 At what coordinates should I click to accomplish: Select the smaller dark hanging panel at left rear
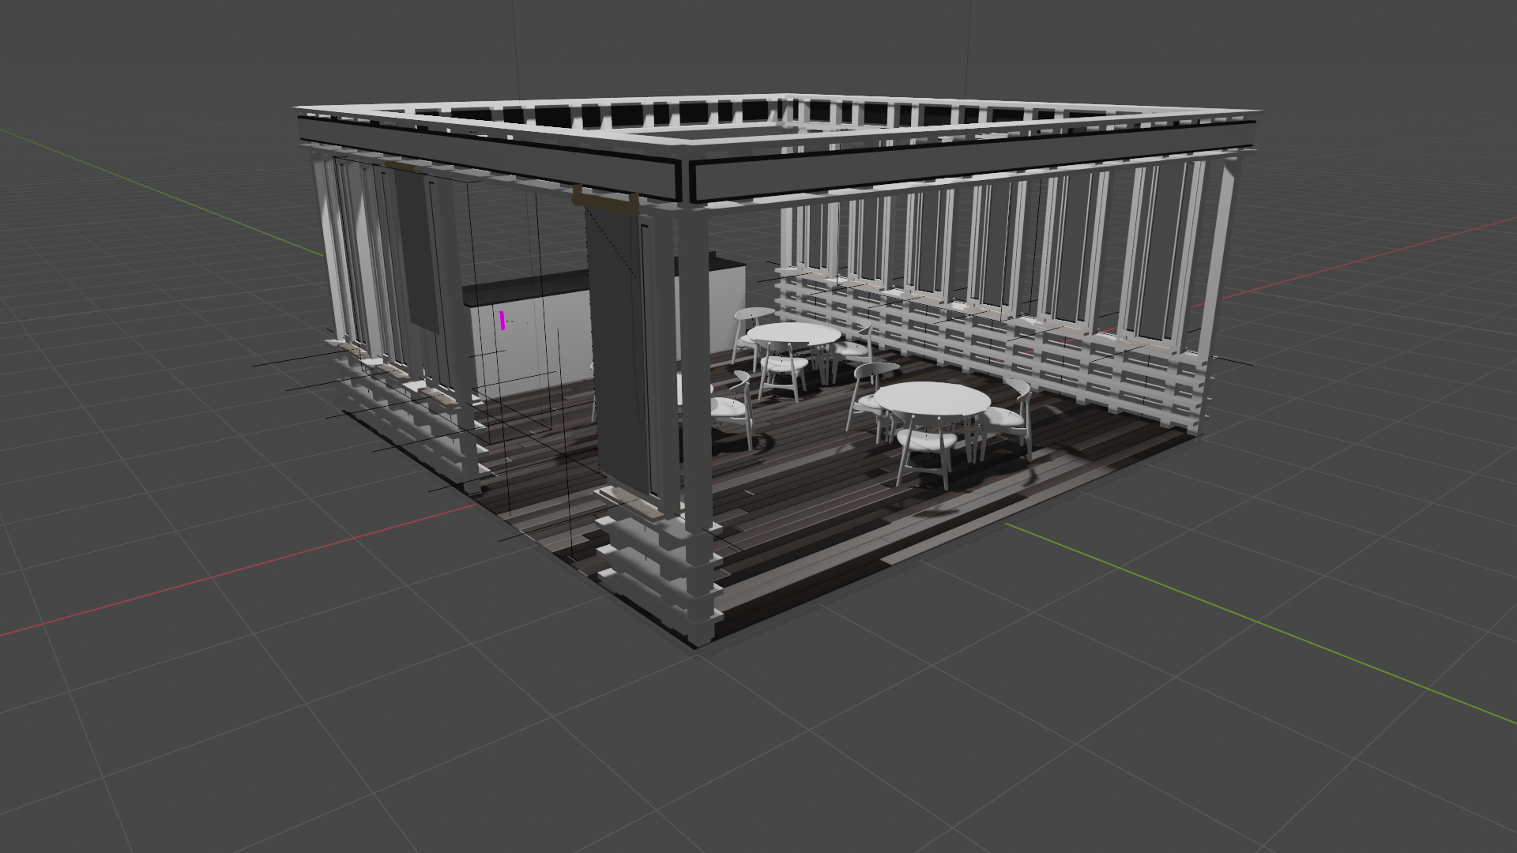(416, 249)
